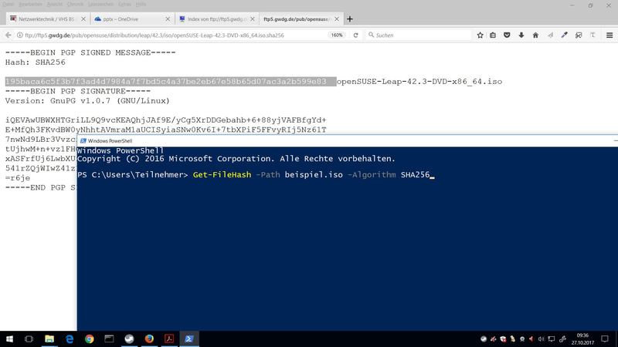This screenshot has width=618, height=347.
Task: Click the Suchen search field
Action: pyautogui.click(x=419, y=35)
